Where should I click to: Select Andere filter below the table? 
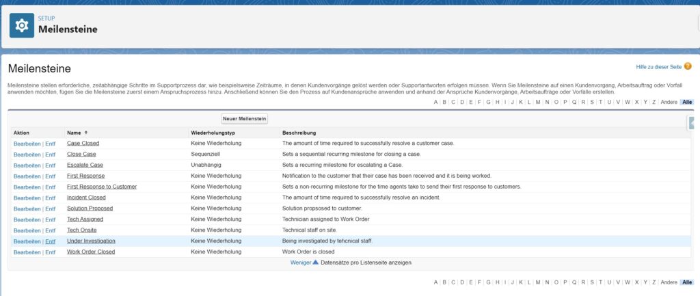click(x=669, y=282)
